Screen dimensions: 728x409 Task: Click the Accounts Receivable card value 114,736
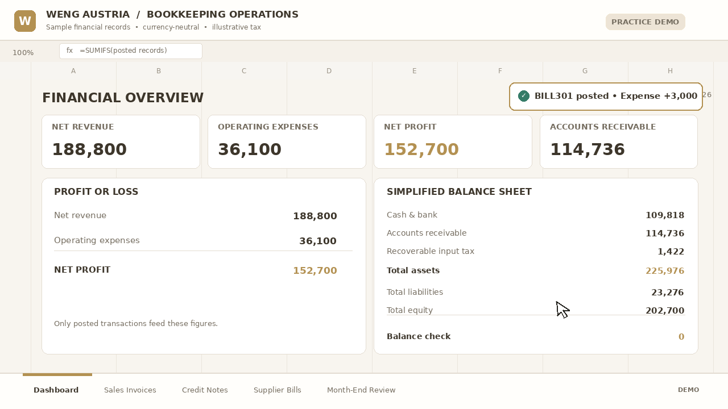[588, 149]
